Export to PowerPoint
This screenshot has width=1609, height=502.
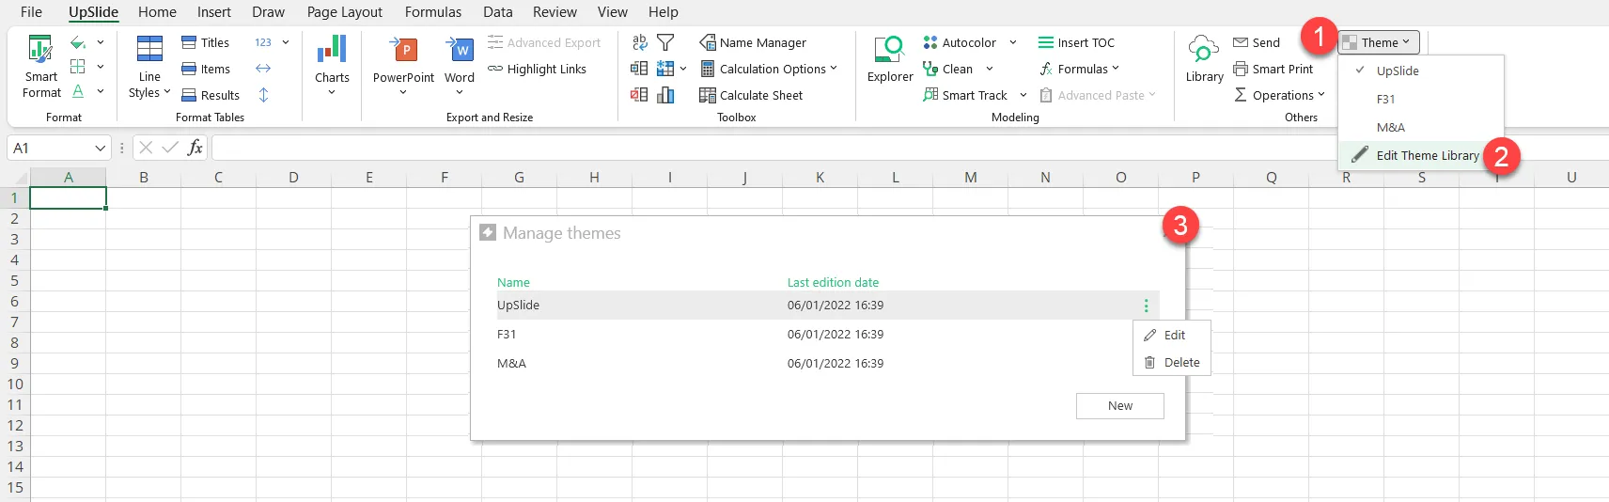(403, 64)
